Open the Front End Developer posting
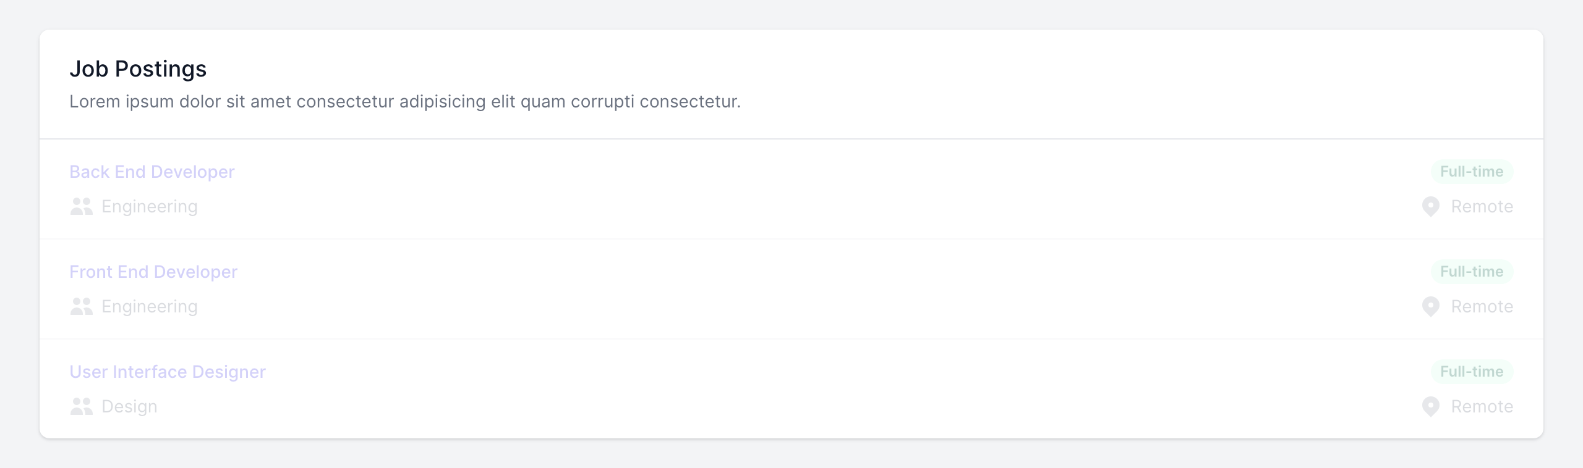This screenshot has width=1583, height=468. 153,272
